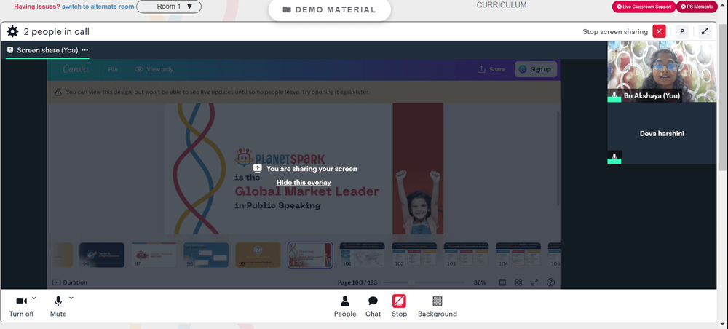Open Canva File menu
Screen dimensions: 728x329
pyautogui.click(x=113, y=69)
